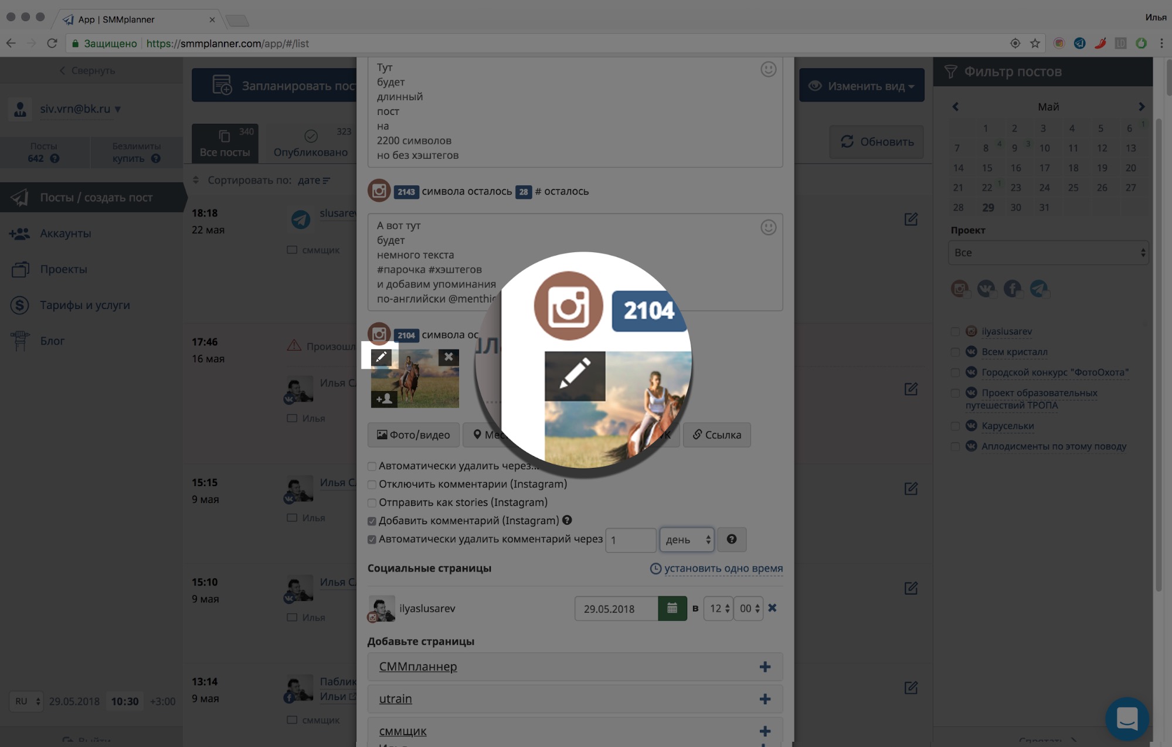Collapse sidebar with Свернуть
Image resolution: width=1172 pixels, height=747 pixels.
[87, 70]
